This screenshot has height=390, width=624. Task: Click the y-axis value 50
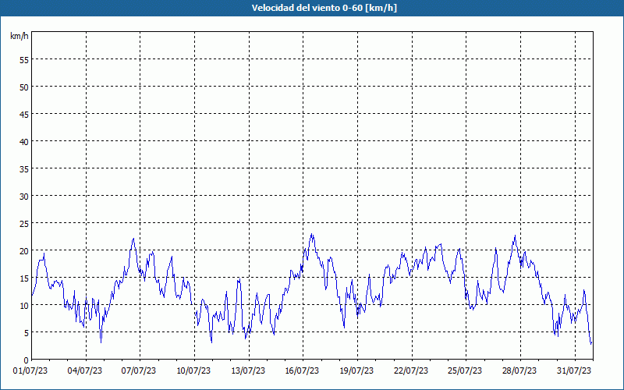coord(24,87)
